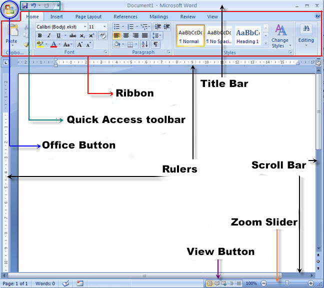Image resolution: width=324 pixels, height=288 pixels.
Task: Zoom out with the minus button
Action: [263, 283]
